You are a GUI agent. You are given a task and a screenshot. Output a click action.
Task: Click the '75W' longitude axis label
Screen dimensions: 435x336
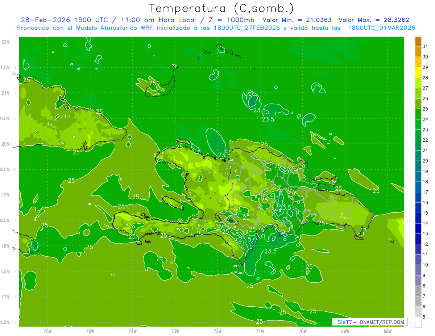point(90,331)
